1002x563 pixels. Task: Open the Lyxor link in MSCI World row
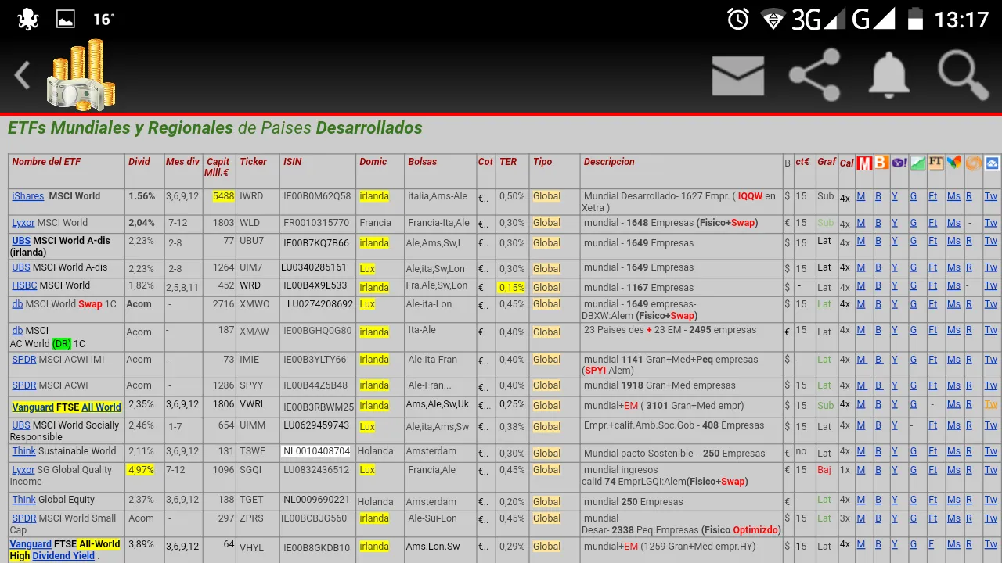pos(23,223)
